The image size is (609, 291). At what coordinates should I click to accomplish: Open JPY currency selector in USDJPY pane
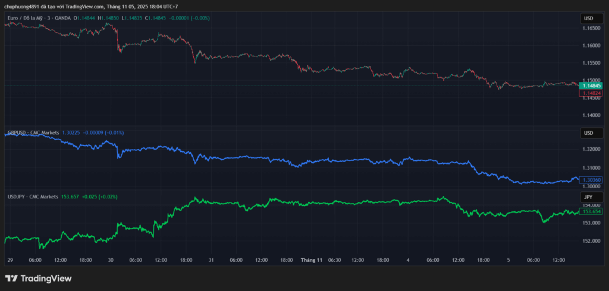click(x=588, y=196)
